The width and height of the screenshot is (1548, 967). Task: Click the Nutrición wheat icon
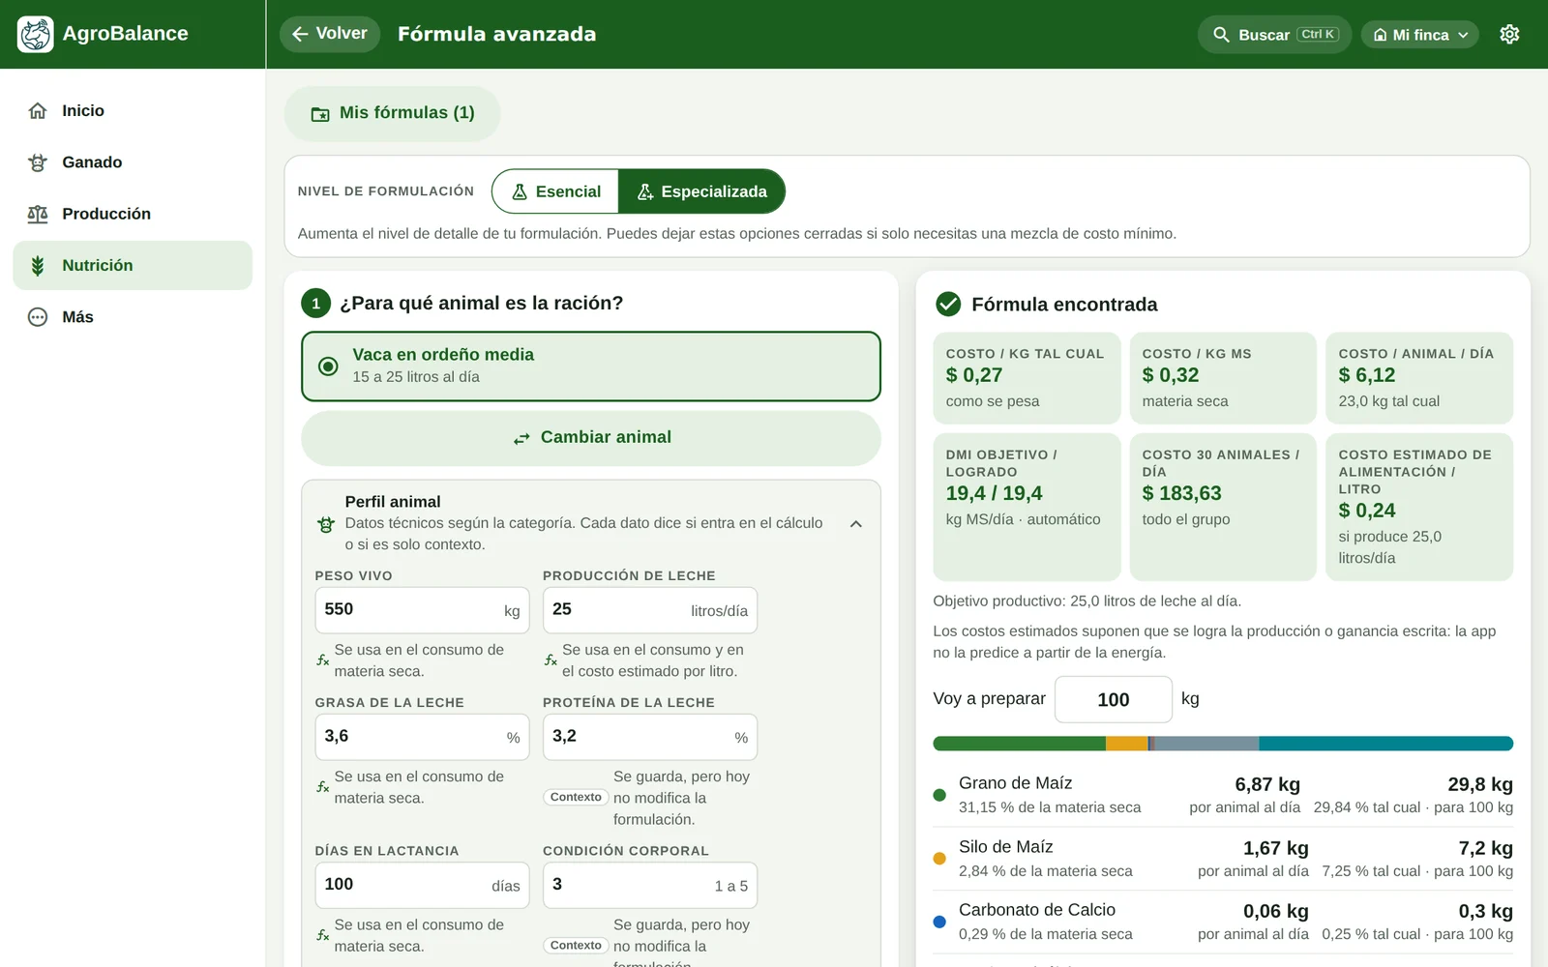38,265
